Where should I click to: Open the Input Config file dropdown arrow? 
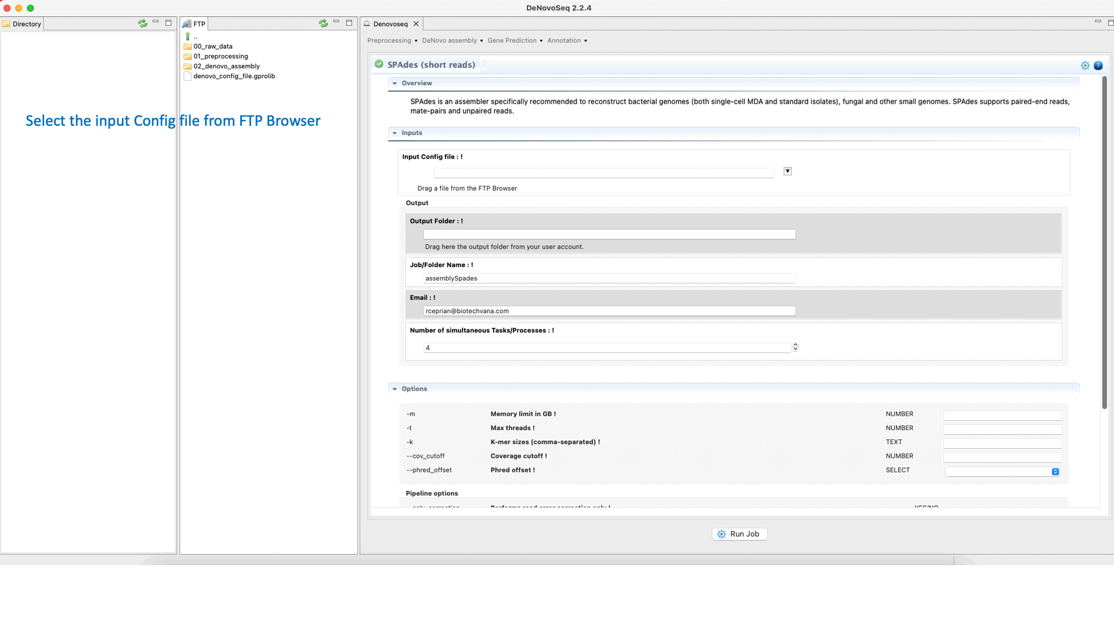pos(787,171)
